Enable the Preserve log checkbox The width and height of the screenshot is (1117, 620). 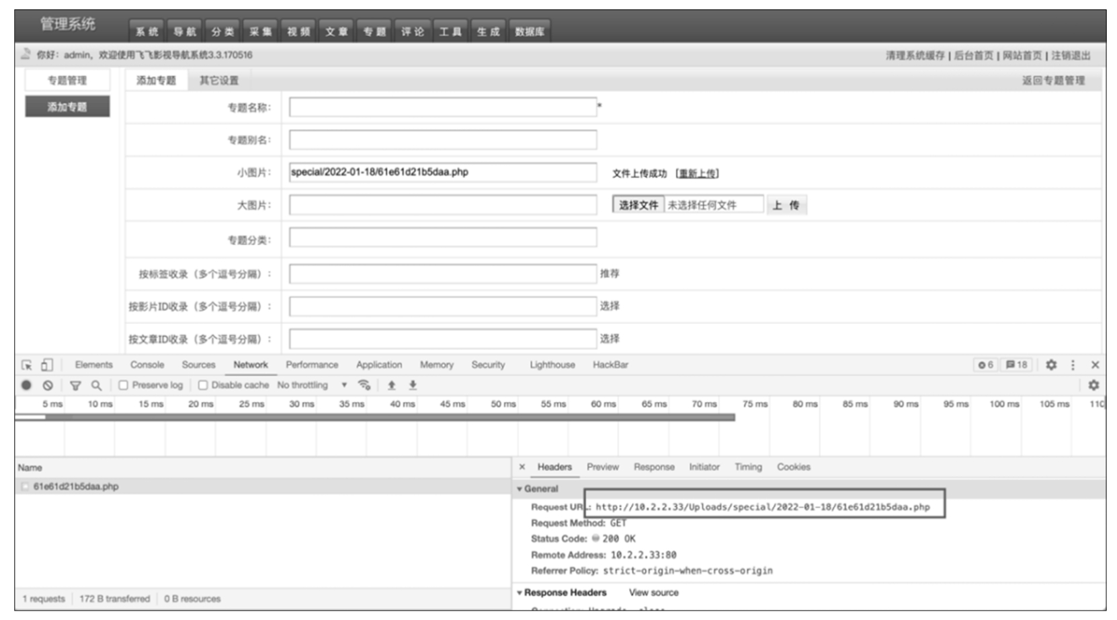coord(124,385)
